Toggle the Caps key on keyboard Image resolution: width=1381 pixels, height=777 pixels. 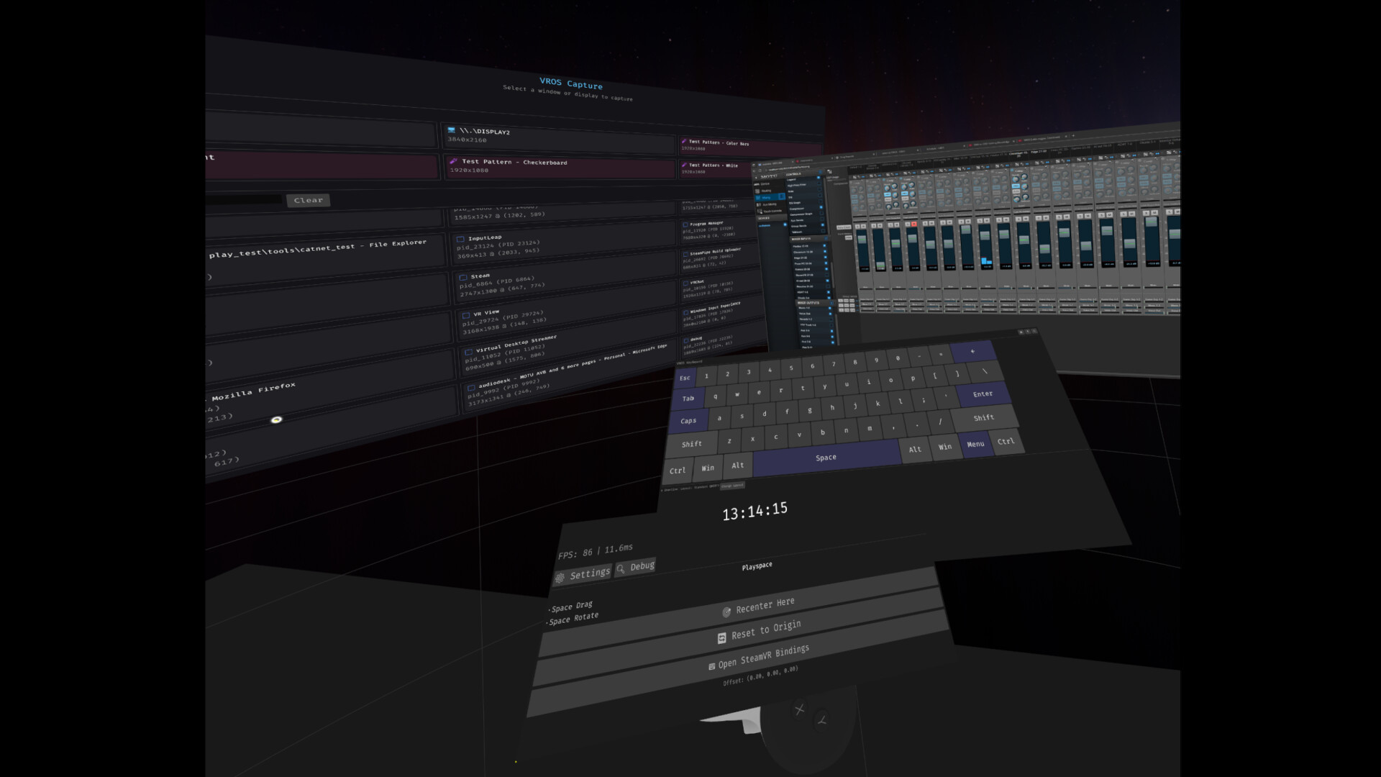[688, 421]
